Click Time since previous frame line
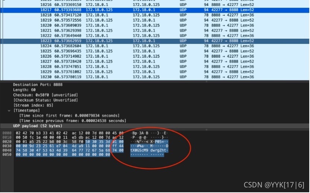The image size is (310, 193). (x=73, y=121)
